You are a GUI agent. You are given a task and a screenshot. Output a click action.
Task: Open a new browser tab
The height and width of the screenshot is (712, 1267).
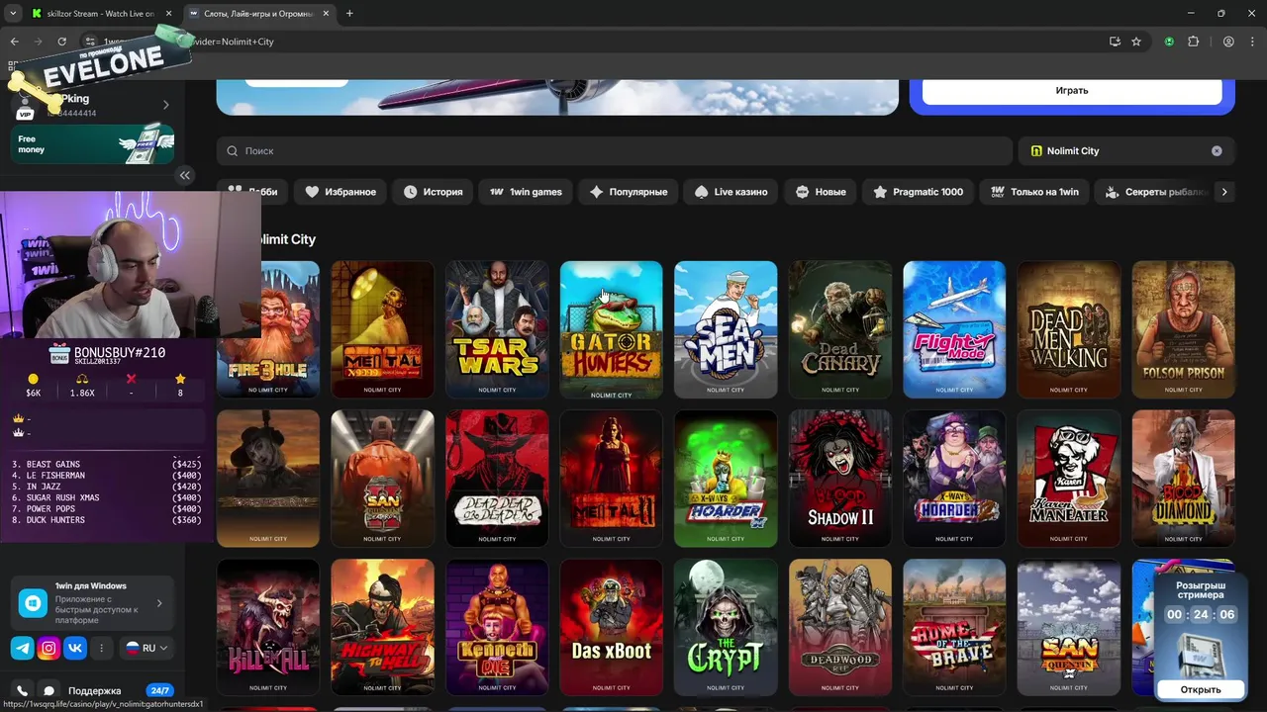(x=349, y=14)
